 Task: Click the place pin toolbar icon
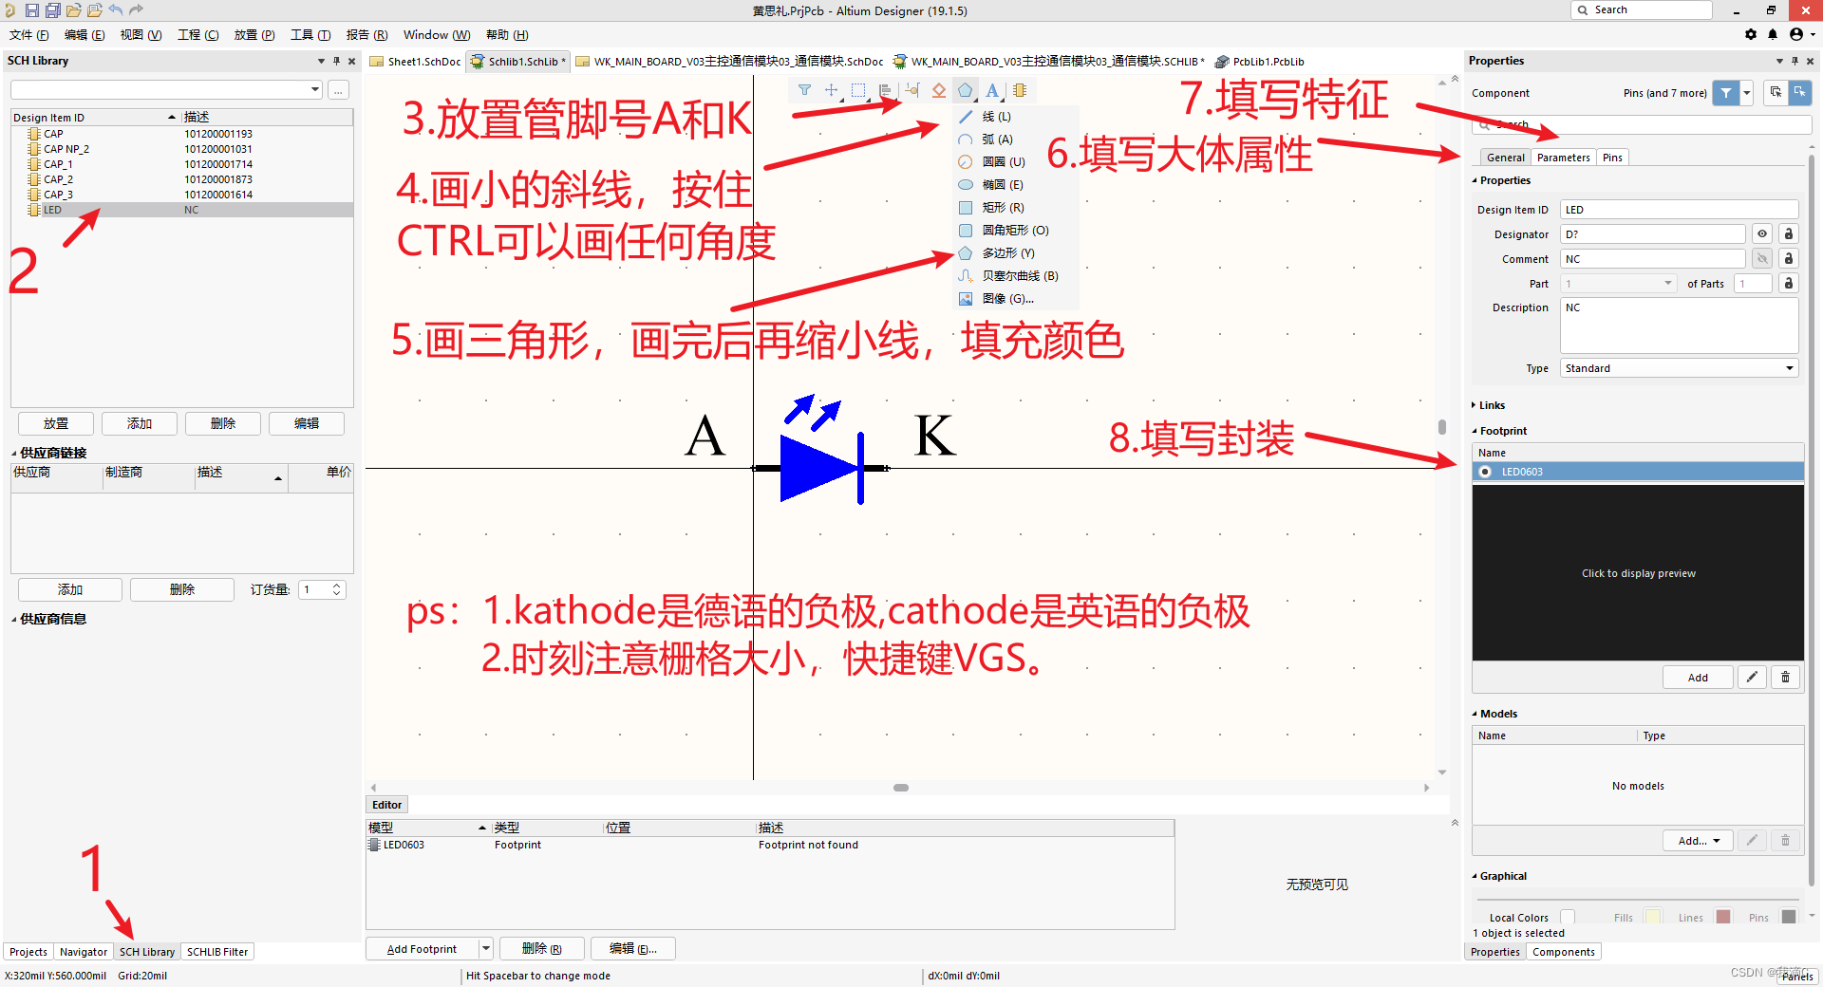click(912, 90)
